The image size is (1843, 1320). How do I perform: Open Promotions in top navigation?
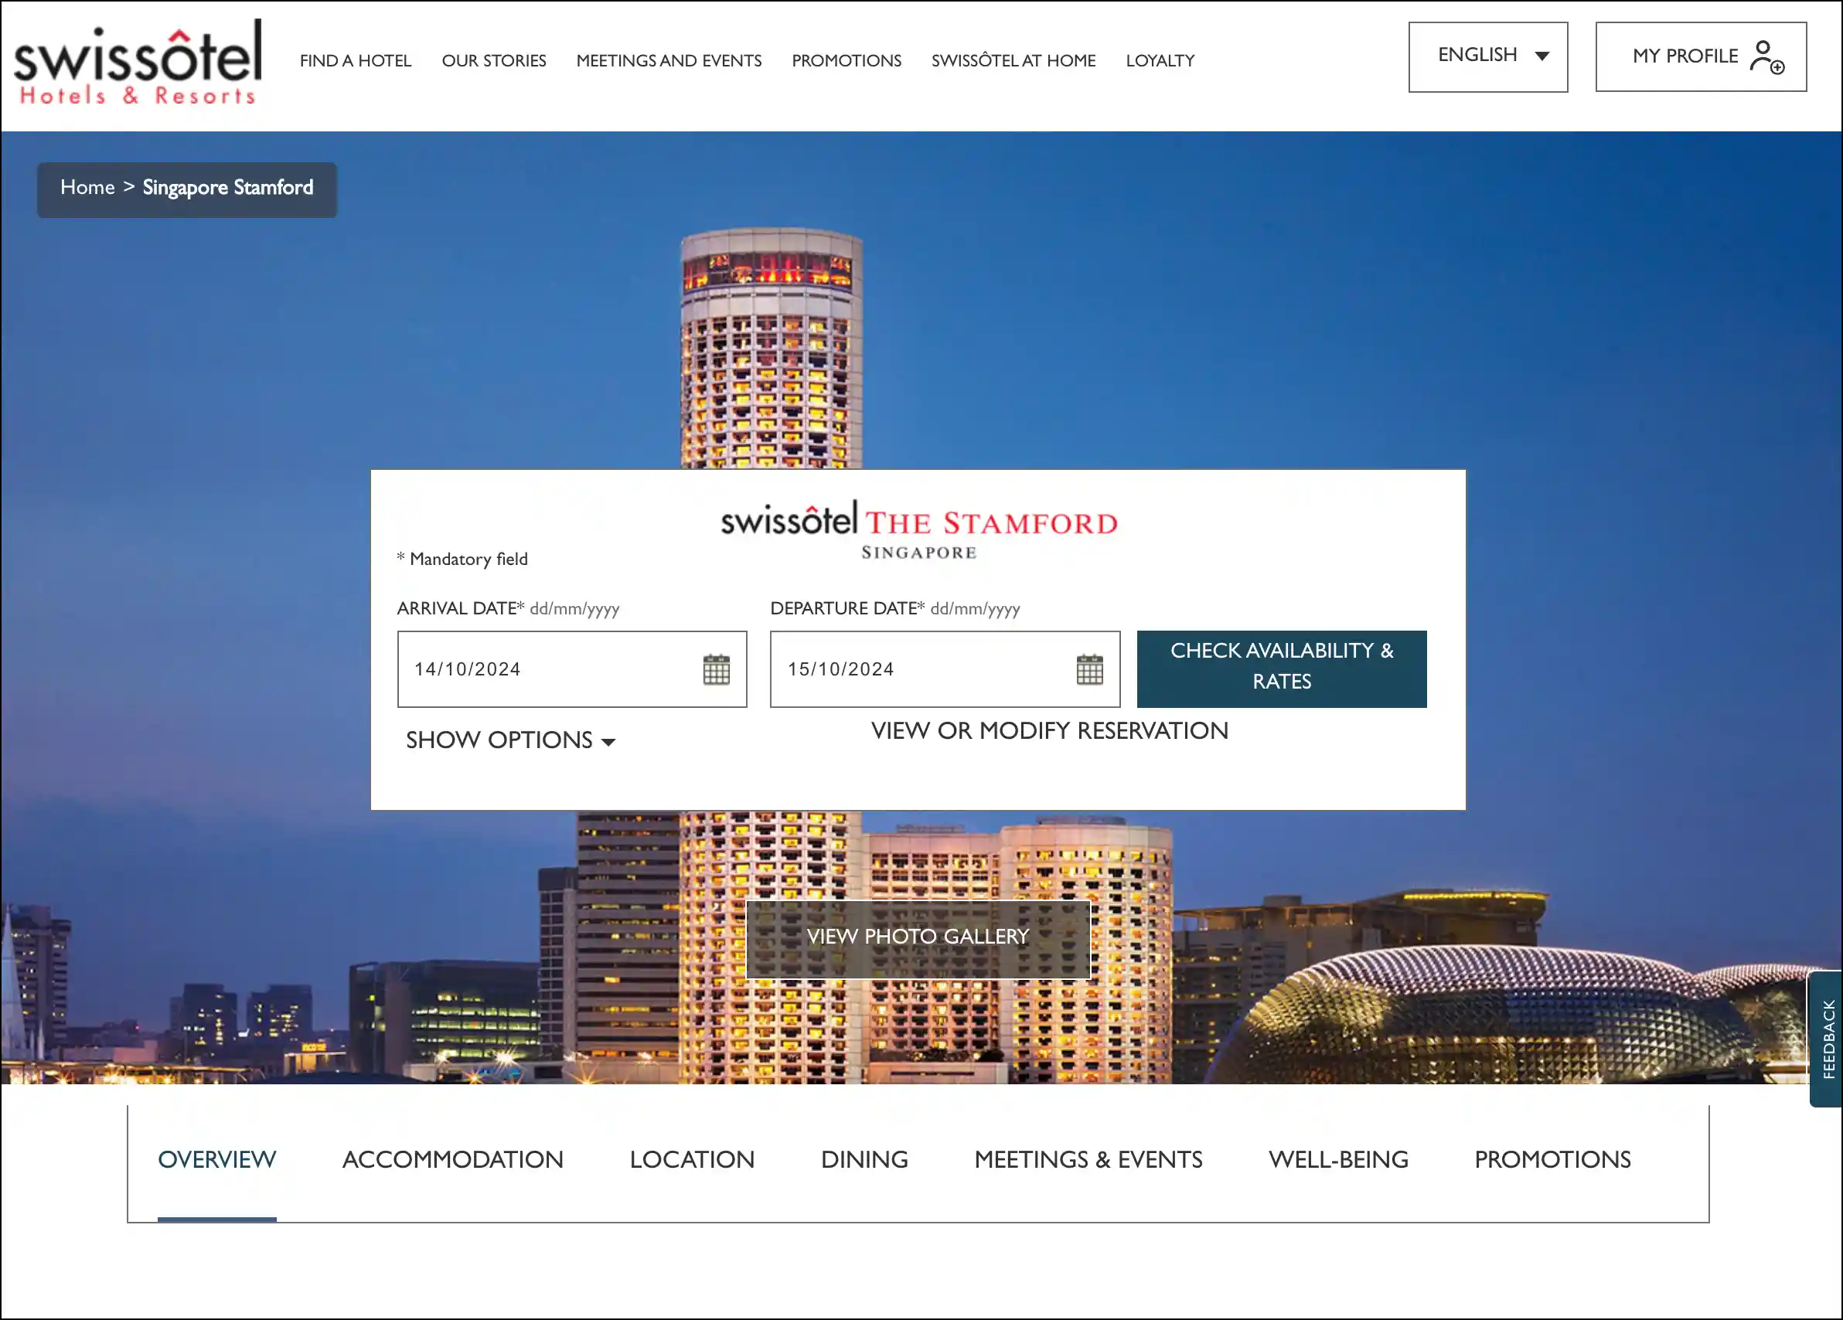[847, 61]
